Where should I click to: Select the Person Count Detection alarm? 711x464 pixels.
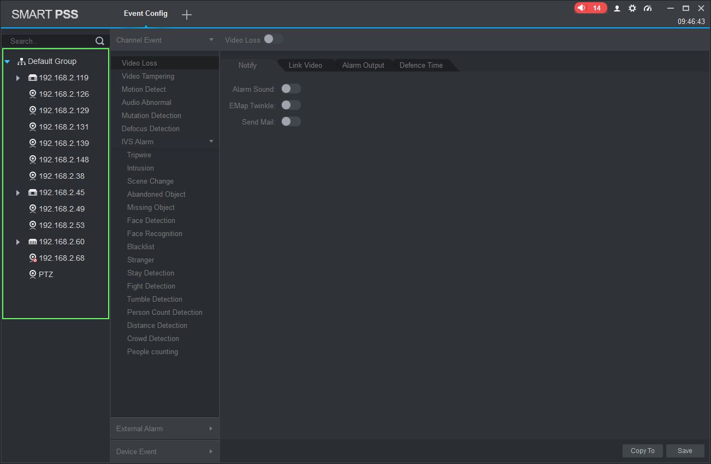click(x=164, y=312)
